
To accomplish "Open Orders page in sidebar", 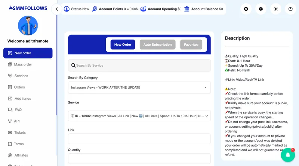I will coord(19,87).
